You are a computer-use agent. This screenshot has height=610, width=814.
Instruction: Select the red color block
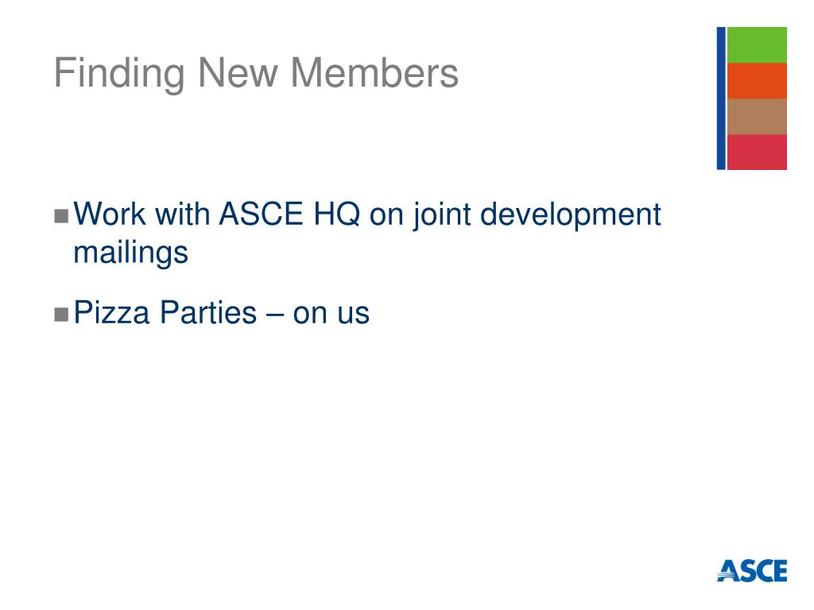[757, 152]
